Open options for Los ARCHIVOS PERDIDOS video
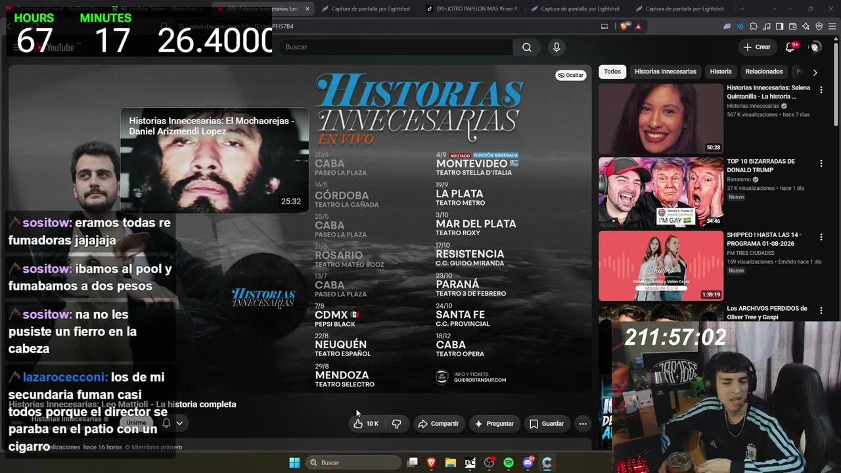 [821, 311]
